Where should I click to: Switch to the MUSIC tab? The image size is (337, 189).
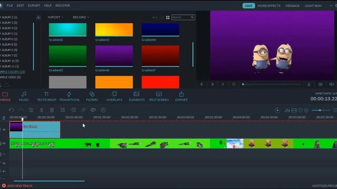(24, 96)
